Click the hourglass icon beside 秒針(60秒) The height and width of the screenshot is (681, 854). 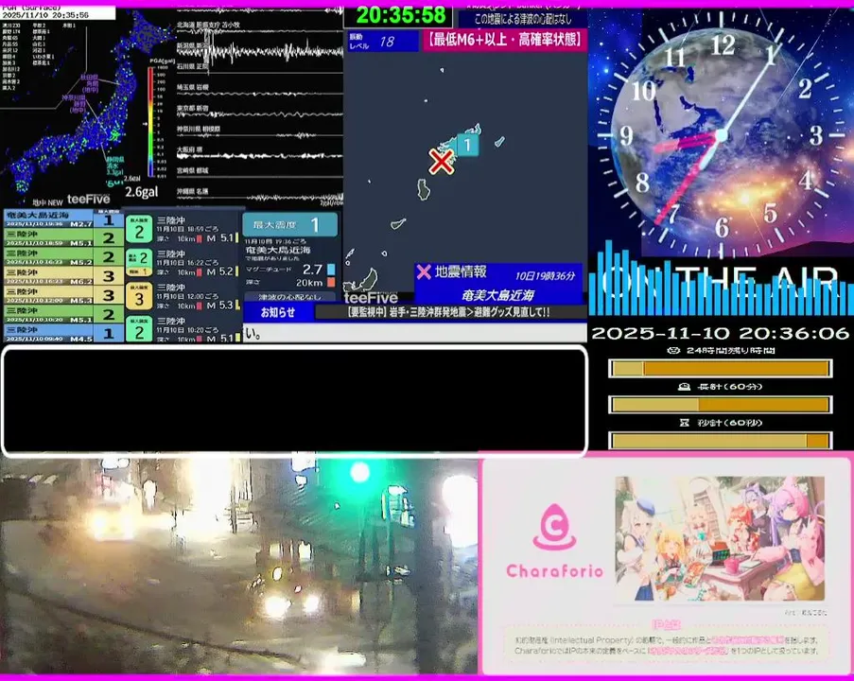pos(685,423)
